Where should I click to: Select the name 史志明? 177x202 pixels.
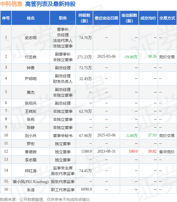click(31, 38)
